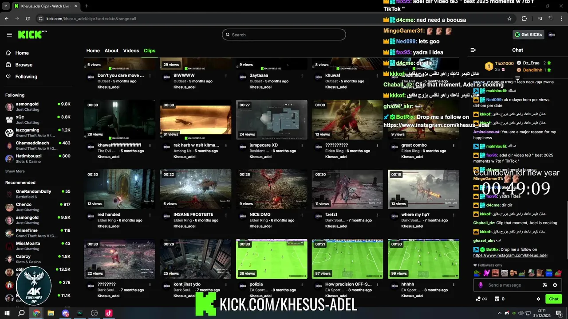Play the 'hhhhh' clip thumbnail with 99 views
This screenshot has width=568, height=319.
pos(423,259)
